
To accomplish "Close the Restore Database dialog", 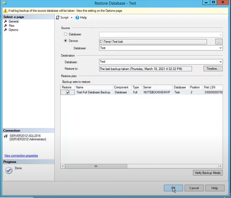I will pos(223,2).
